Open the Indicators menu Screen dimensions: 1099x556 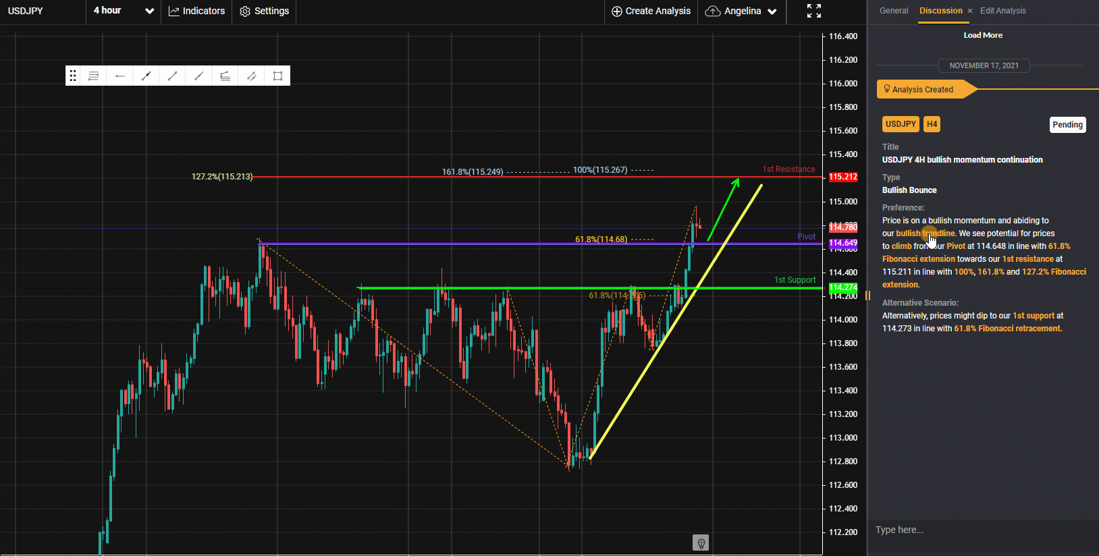click(196, 11)
